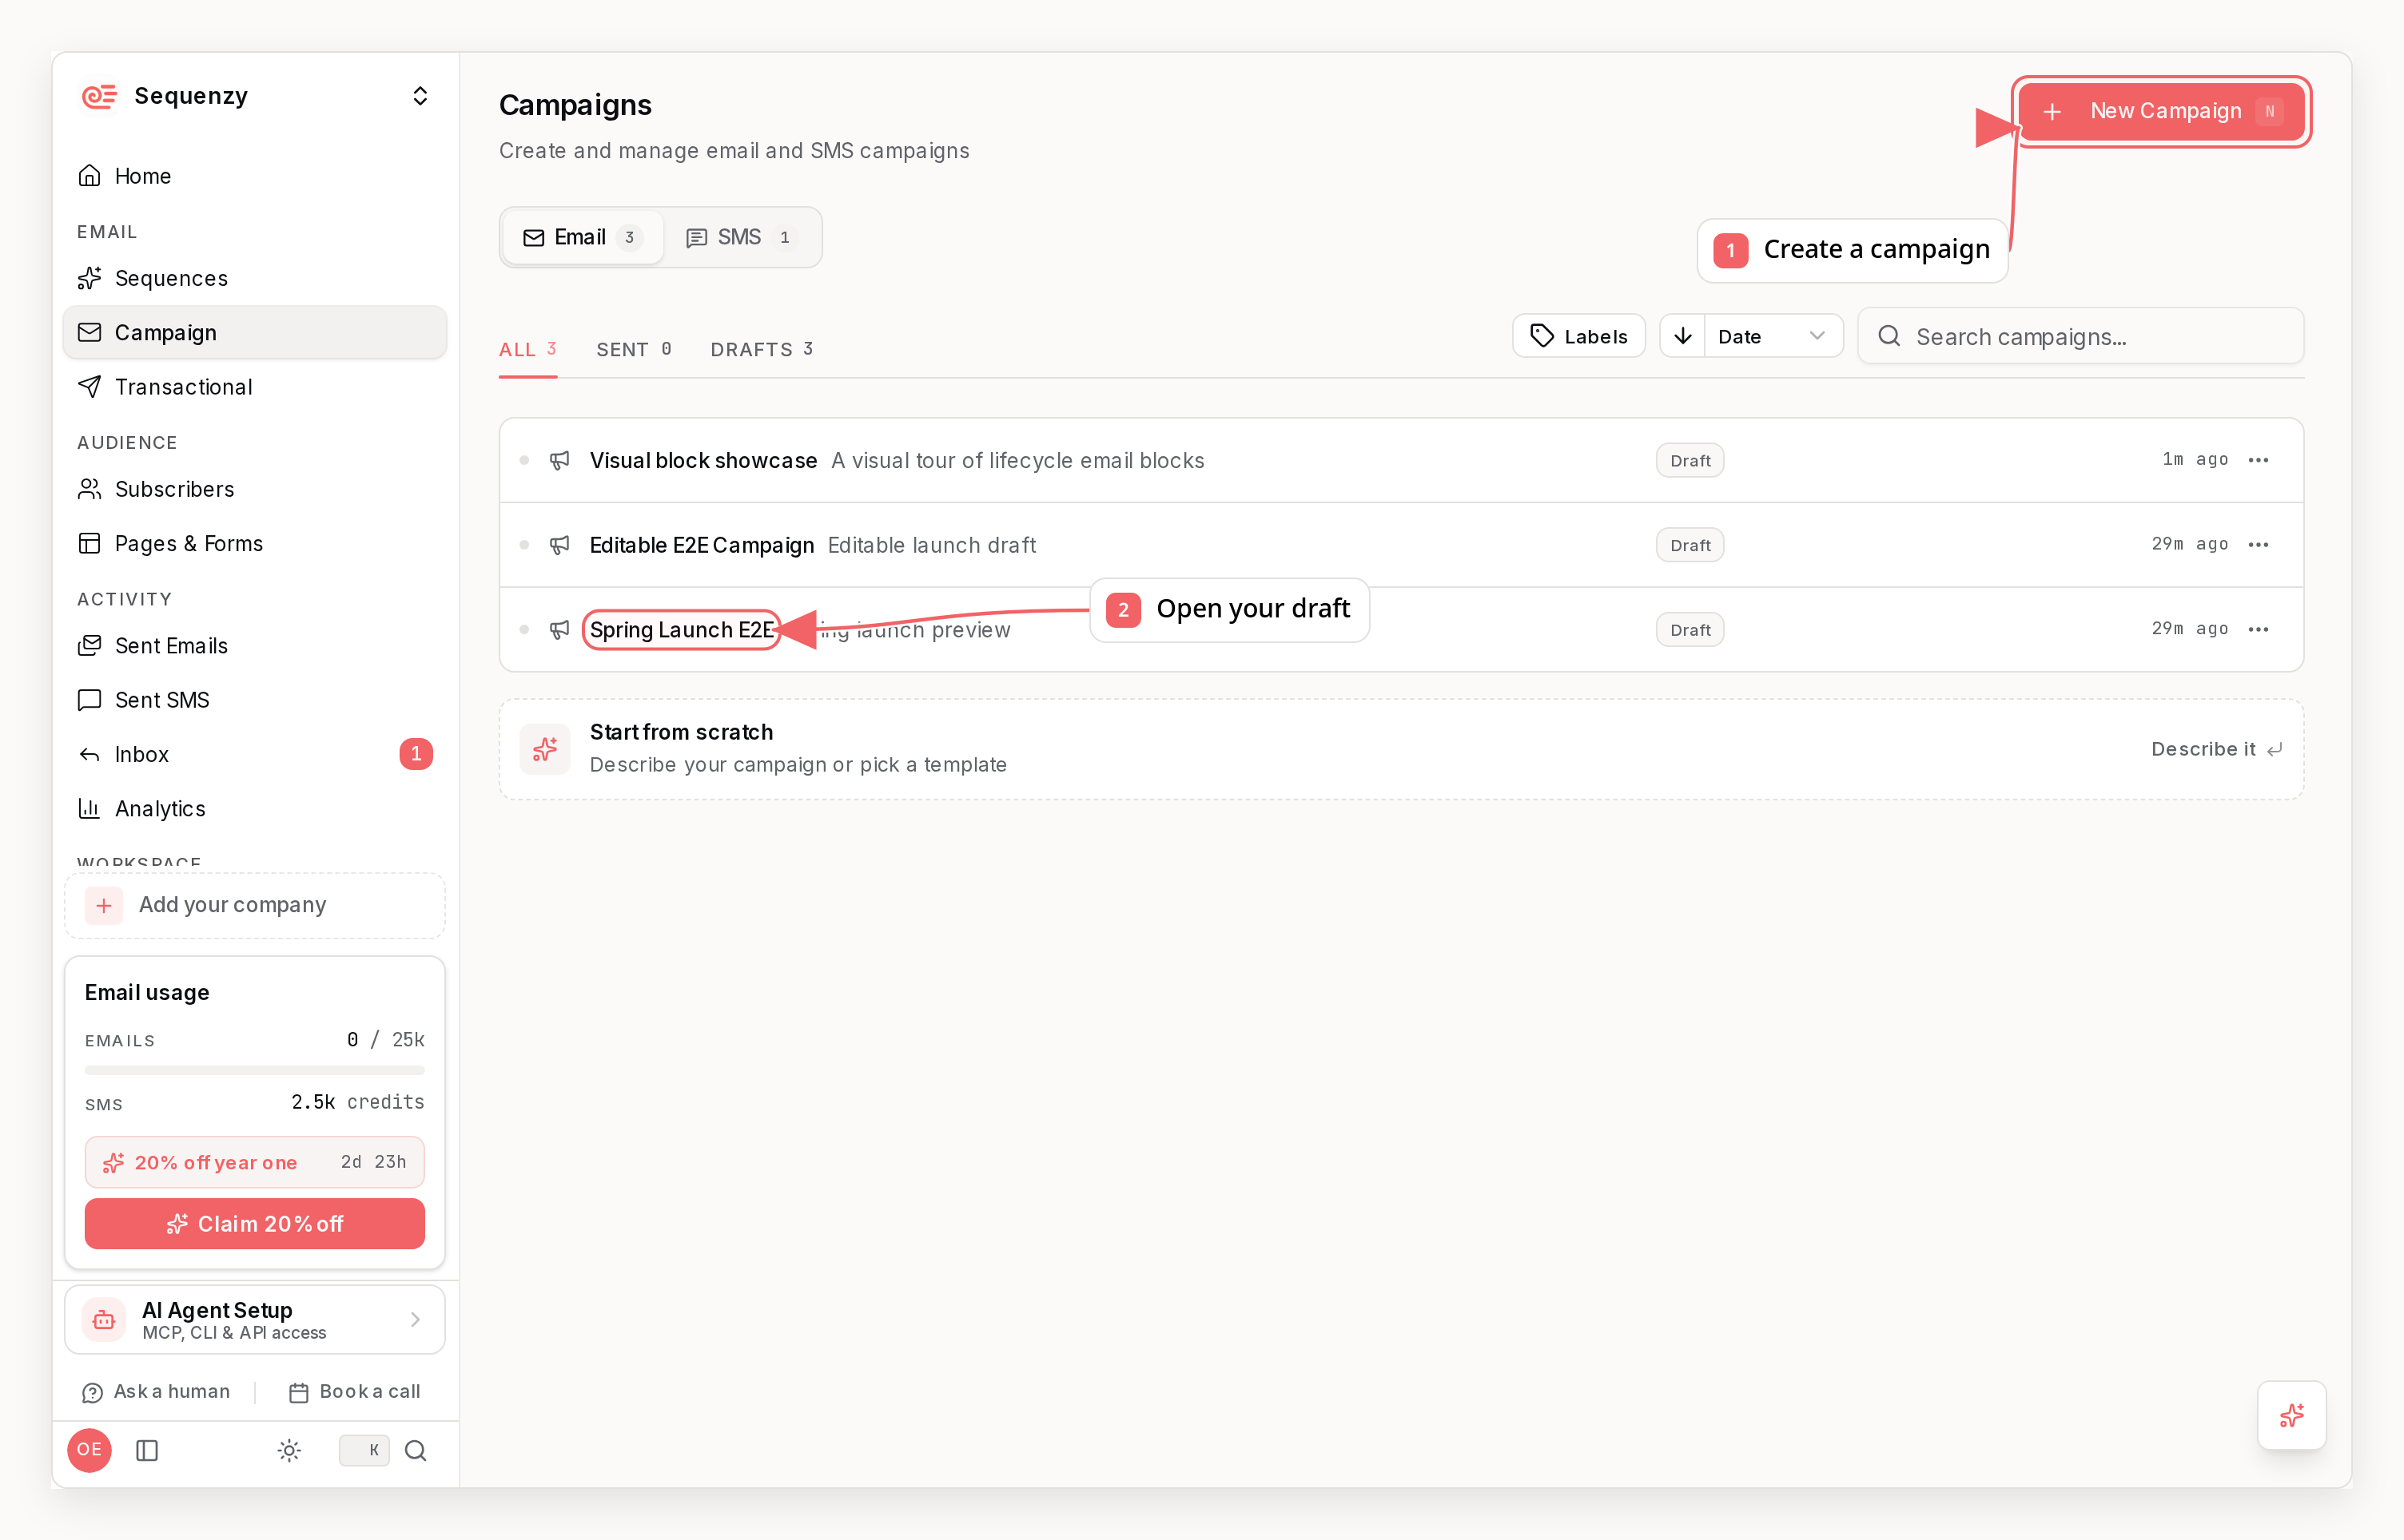This screenshot has width=2404, height=1540.
Task: Click the plus icon beside Add your company
Action: tap(104, 906)
